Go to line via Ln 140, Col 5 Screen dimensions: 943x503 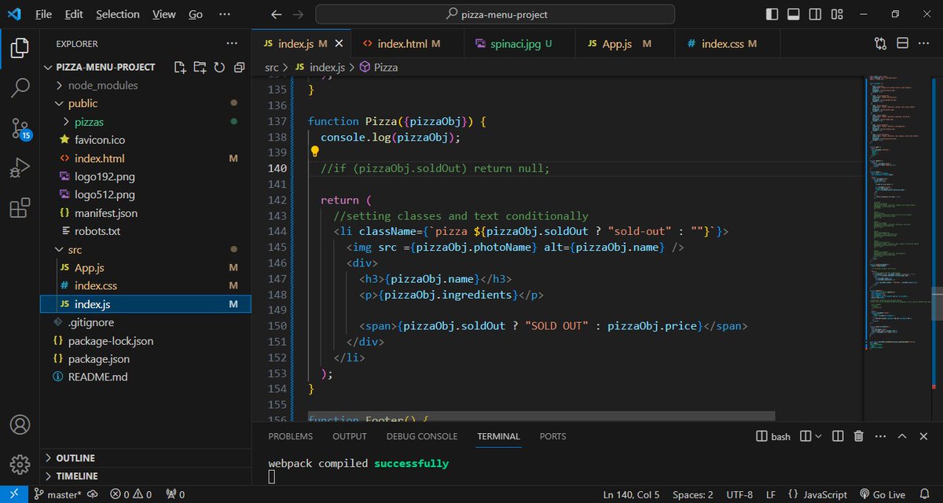(631, 495)
